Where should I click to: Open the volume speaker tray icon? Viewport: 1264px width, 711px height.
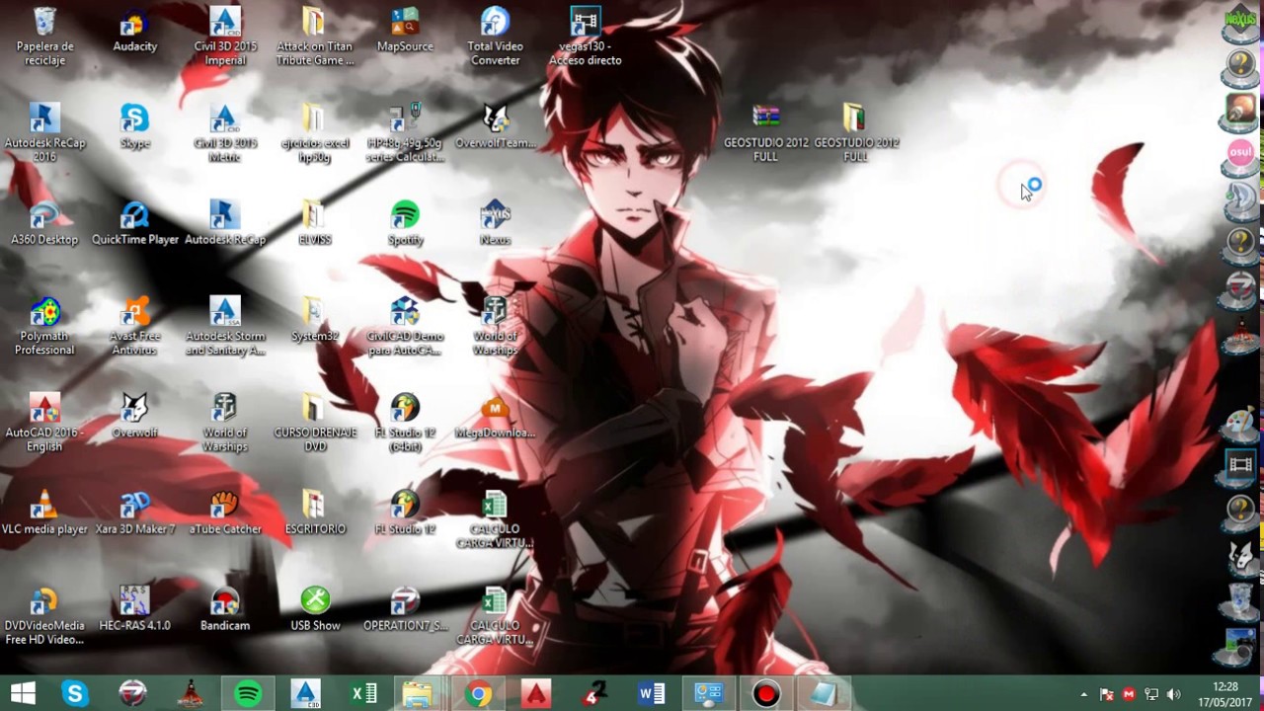[x=1174, y=694]
